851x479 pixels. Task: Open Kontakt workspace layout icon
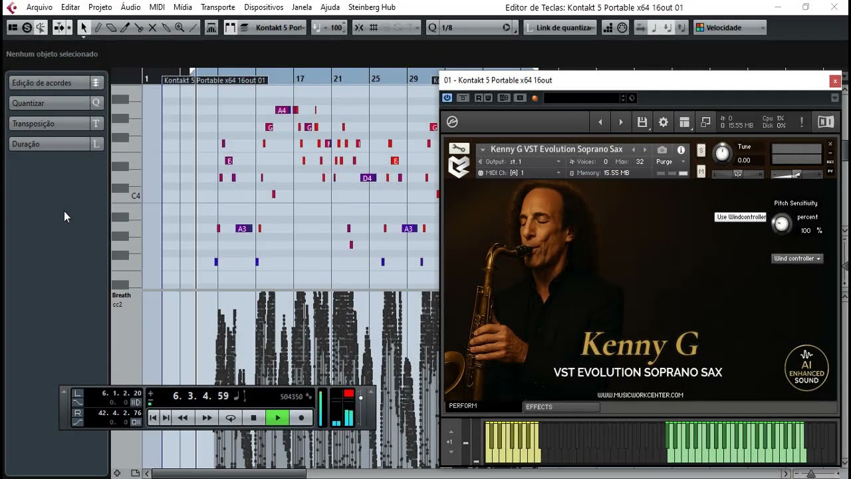tap(684, 122)
